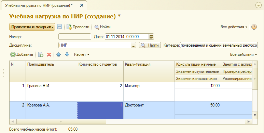Move row down with blue arrow

click(67, 54)
